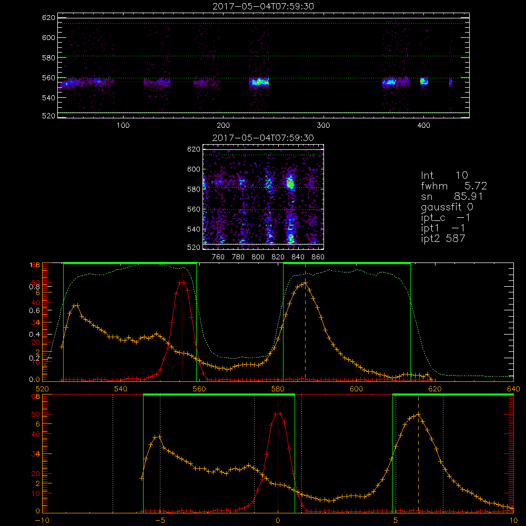Click x-axis label 640 on profile plot

513,389
